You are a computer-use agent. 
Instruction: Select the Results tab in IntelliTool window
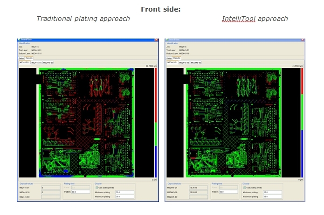click(177, 58)
